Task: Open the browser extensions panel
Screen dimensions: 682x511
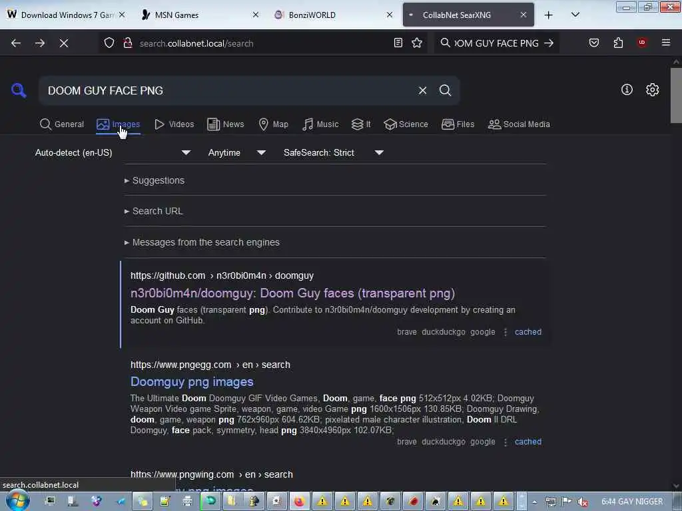Action: (618, 43)
